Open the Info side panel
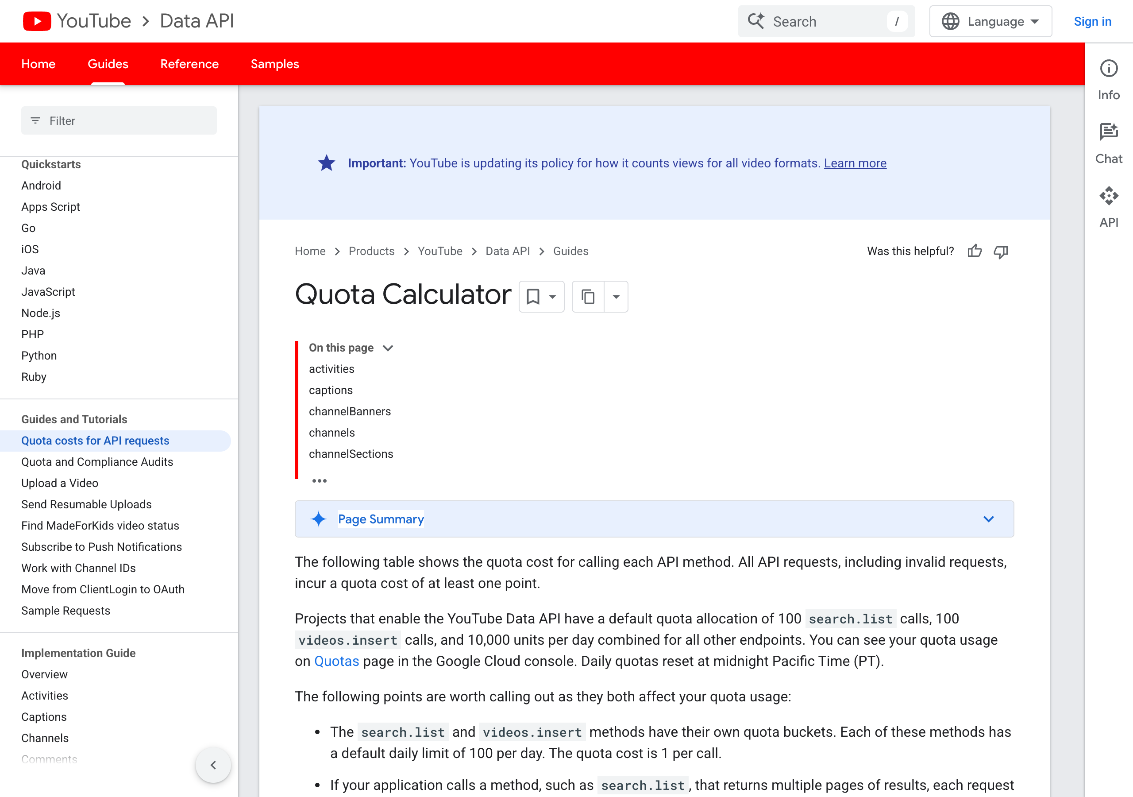Viewport: 1133px width, 797px height. click(1108, 81)
